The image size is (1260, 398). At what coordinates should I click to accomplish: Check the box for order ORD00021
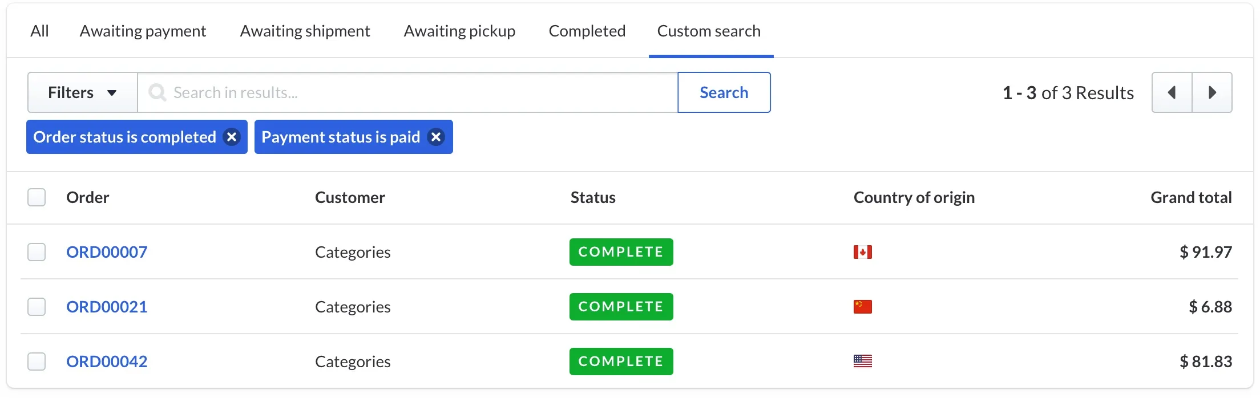click(37, 307)
